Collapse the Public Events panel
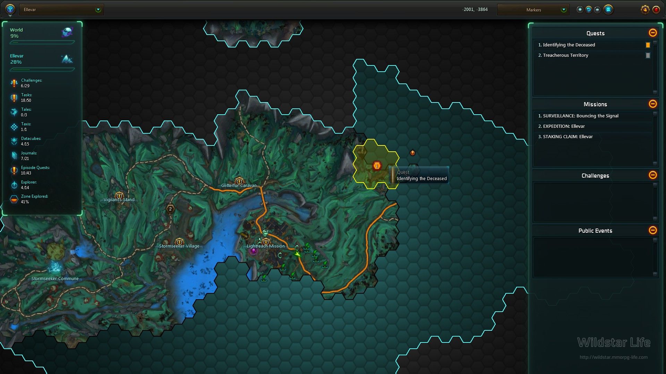 pyautogui.click(x=652, y=230)
